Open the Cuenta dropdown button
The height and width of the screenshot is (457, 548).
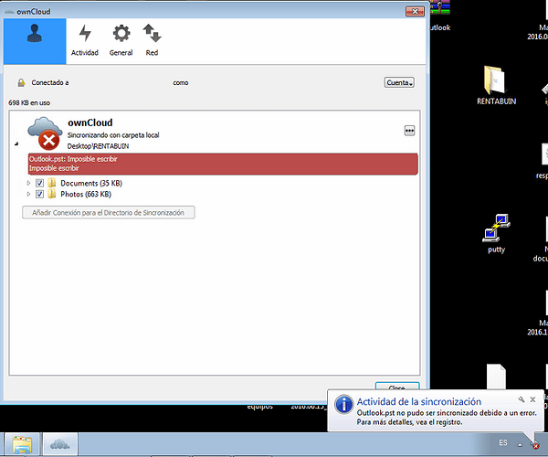click(x=399, y=82)
